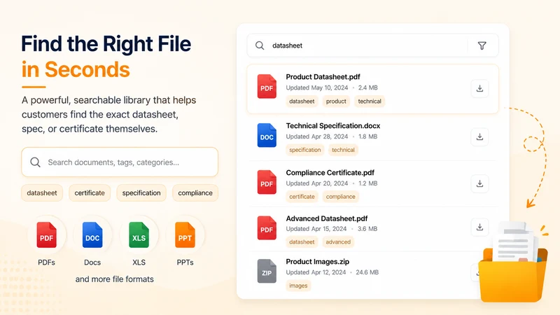Click the PDF icon of Compliance Certificate.pdf

coord(267,182)
